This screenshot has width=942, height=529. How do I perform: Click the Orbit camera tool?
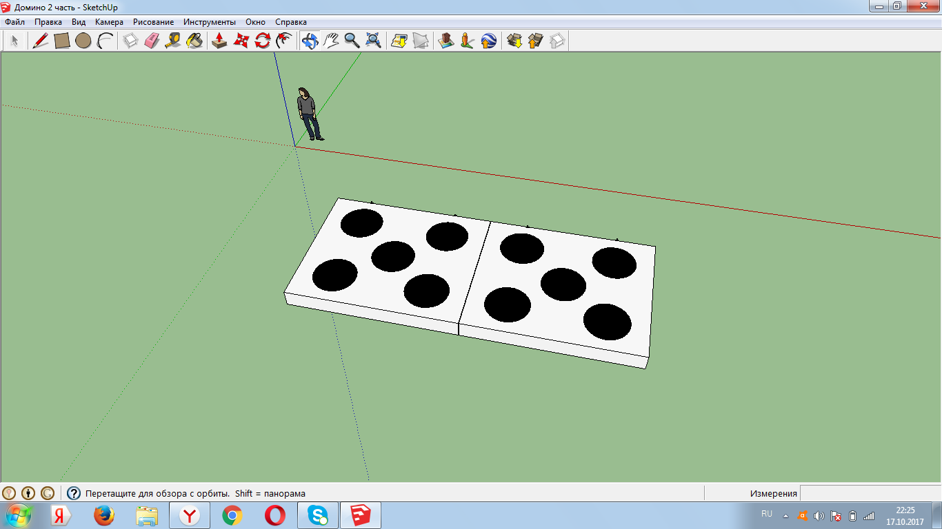click(x=310, y=41)
